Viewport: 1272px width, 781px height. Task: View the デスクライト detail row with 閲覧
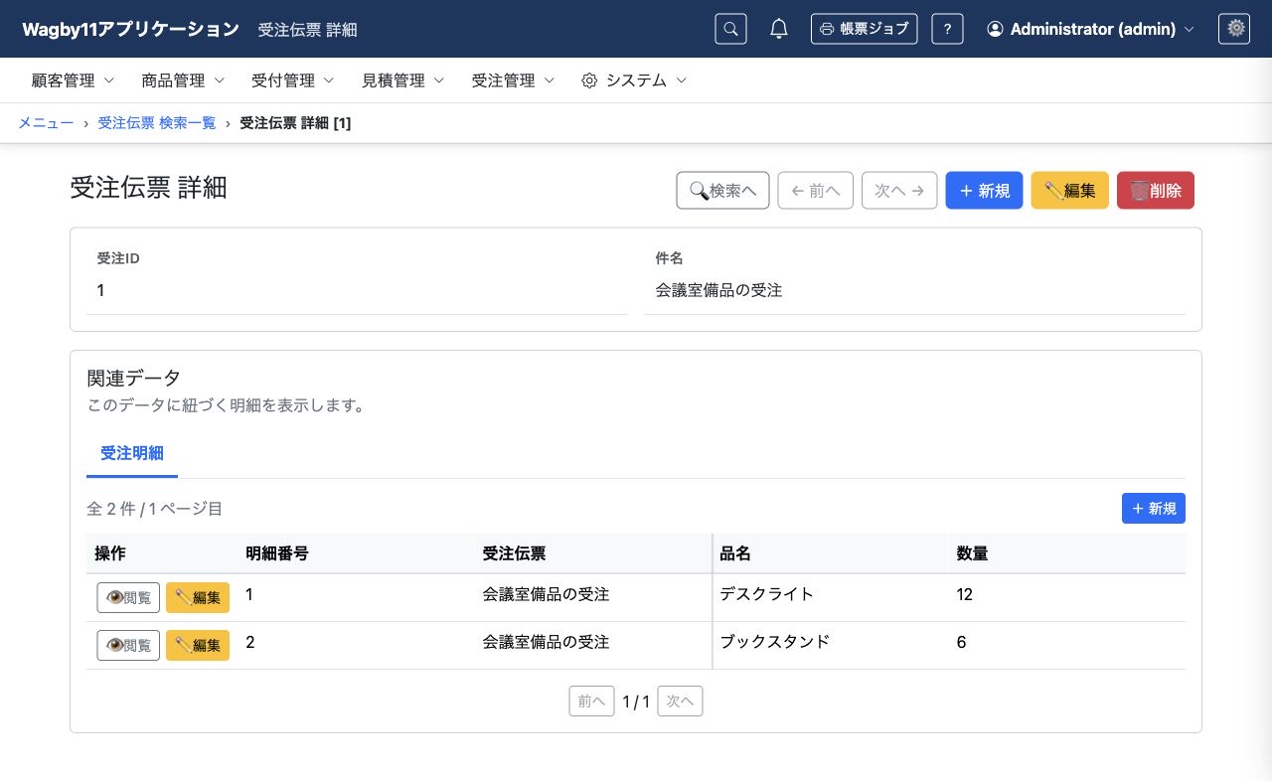tap(128, 597)
